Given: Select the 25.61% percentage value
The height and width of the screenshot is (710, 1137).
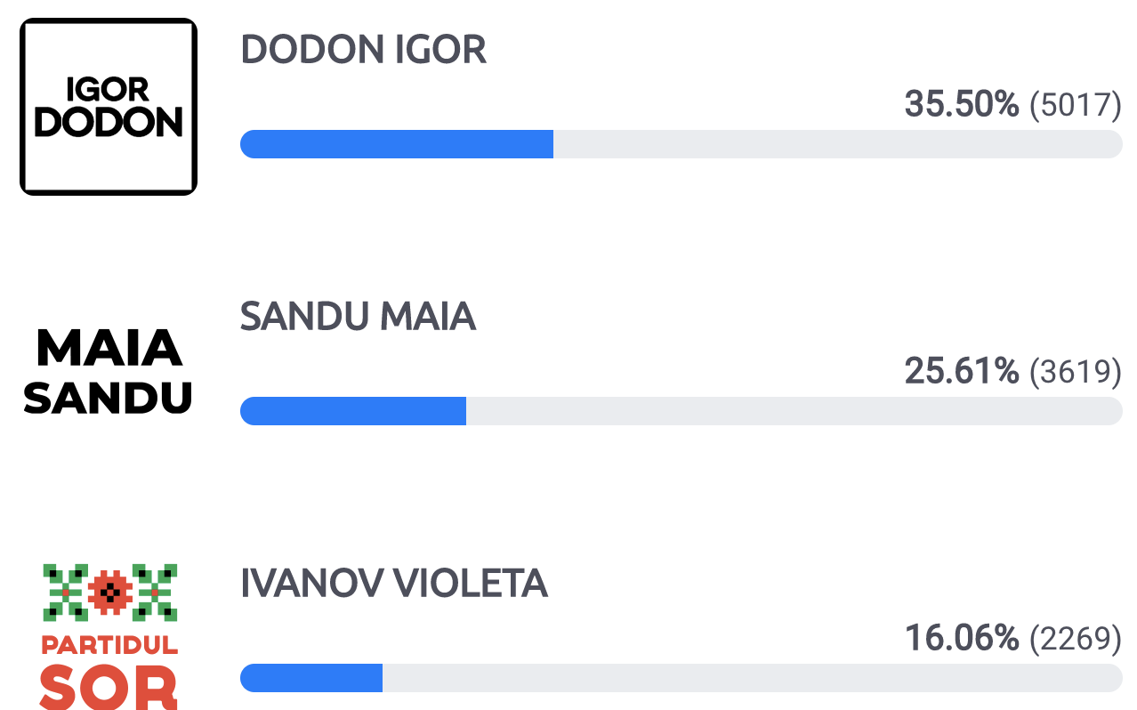Looking at the screenshot, I should (x=962, y=371).
